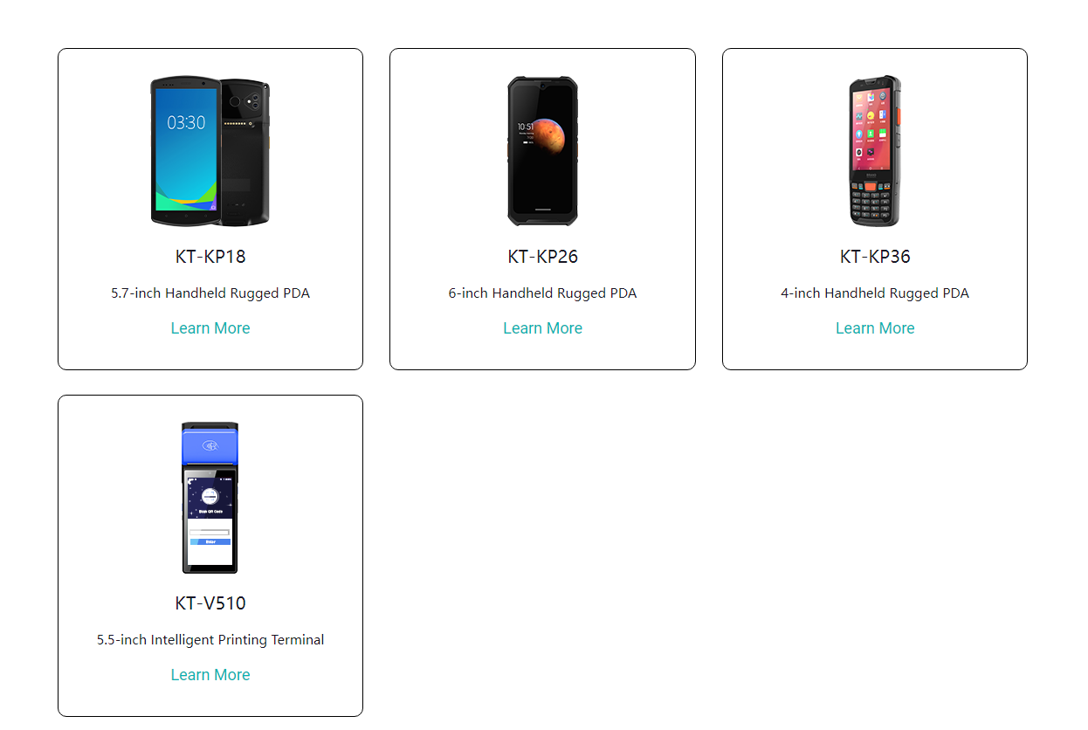Click the 5.7-inch Handheld Rugged PDA description

(x=210, y=293)
